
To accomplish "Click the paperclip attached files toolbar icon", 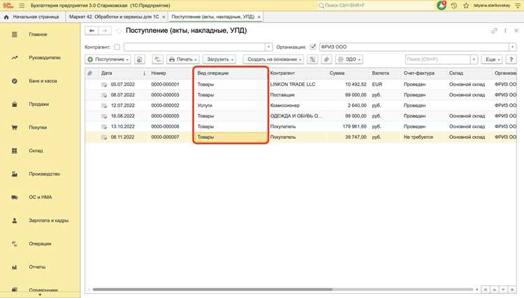I will coord(326,59).
